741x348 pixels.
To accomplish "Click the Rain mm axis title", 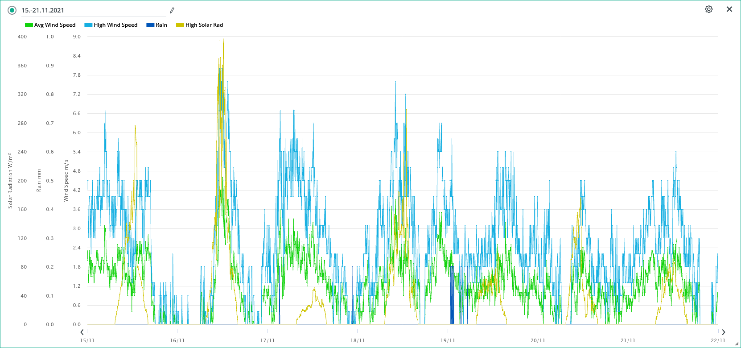I will coord(39,181).
